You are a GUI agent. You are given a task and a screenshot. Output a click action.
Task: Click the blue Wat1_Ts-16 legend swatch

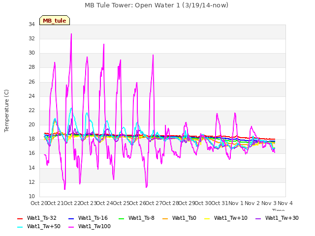click(x=71, y=218)
